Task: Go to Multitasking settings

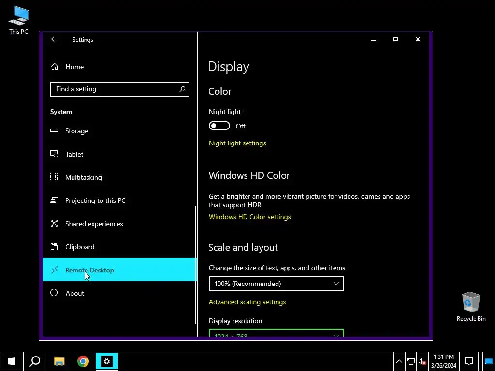Action: (120, 177)
